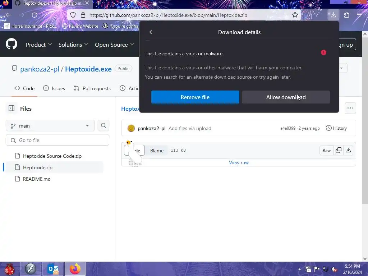The image size is (368, 276).
Task: Click the Remove file button
Action: [195, 97]
